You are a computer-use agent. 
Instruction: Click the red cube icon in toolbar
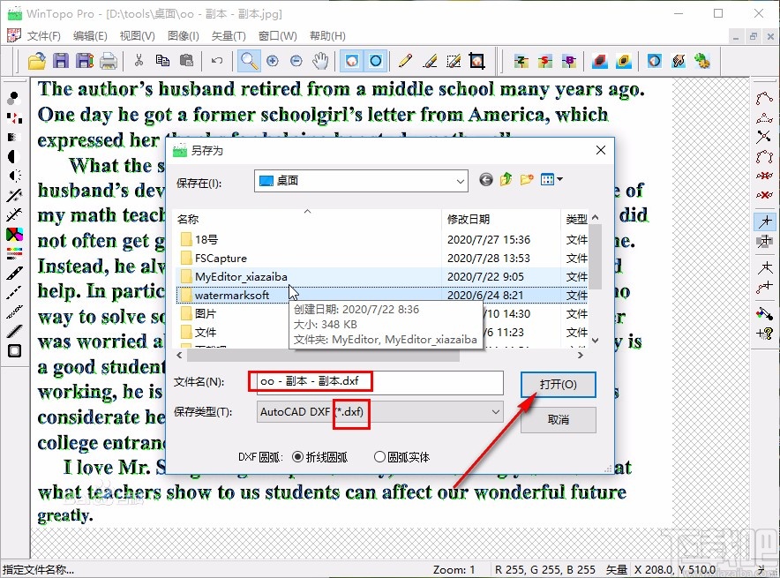(x=600, y=61)
